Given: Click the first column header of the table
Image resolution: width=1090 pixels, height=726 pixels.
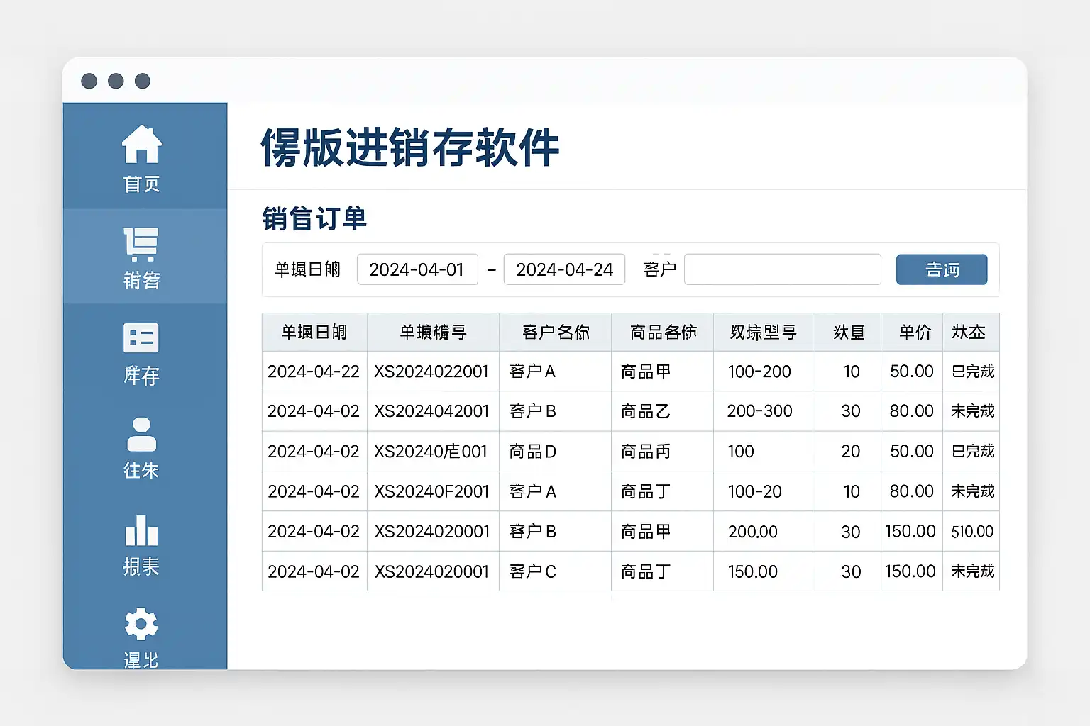Looking at the screenshot, I should [314, 332].
